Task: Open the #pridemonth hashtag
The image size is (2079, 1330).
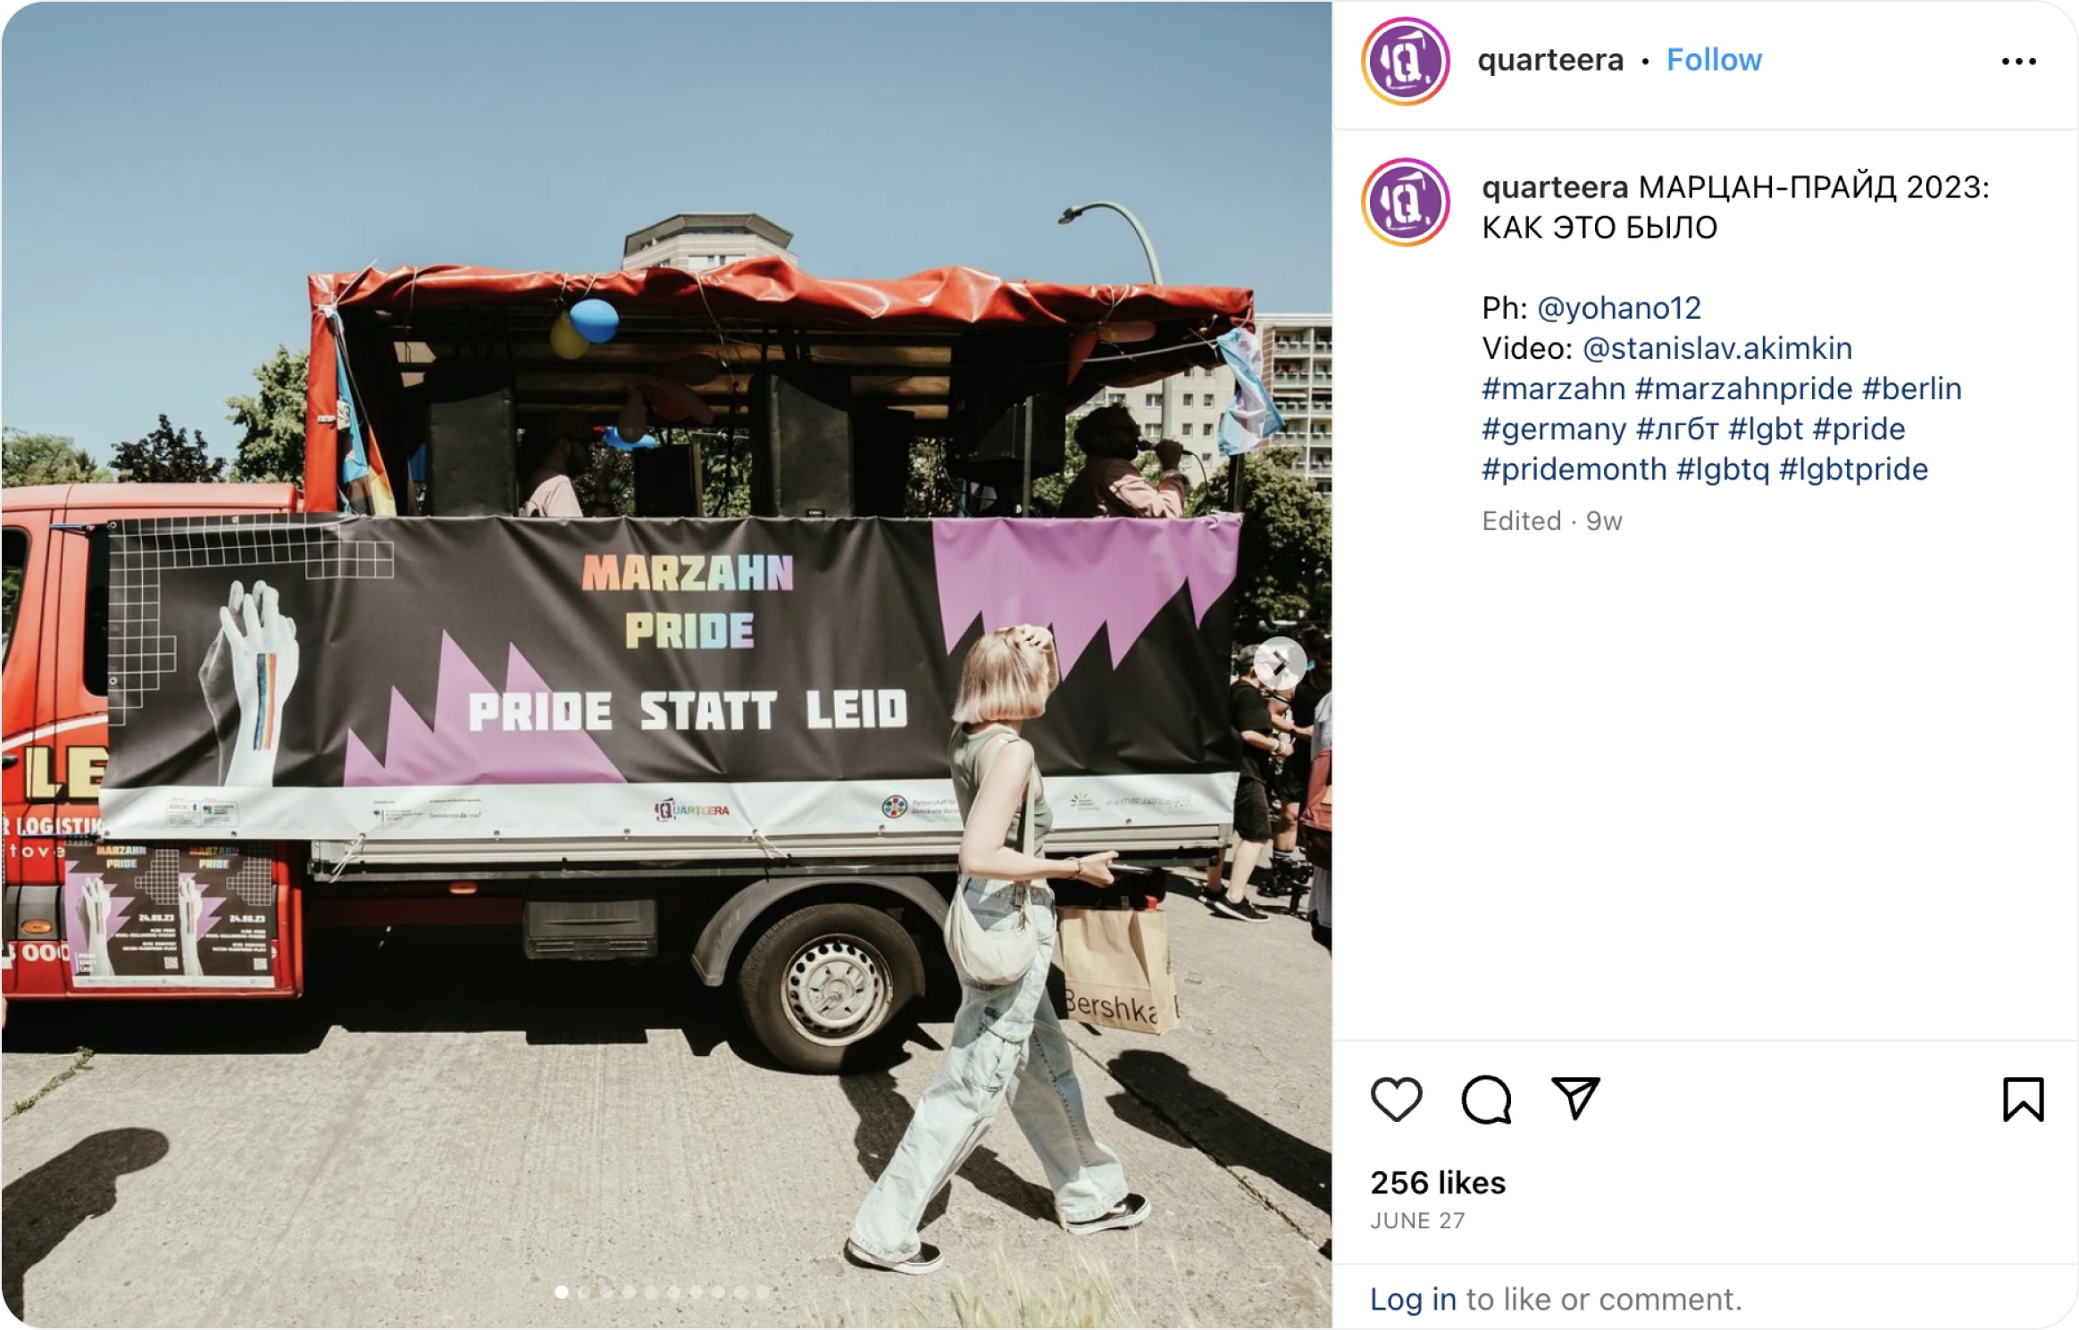Action: [1574, 469]
